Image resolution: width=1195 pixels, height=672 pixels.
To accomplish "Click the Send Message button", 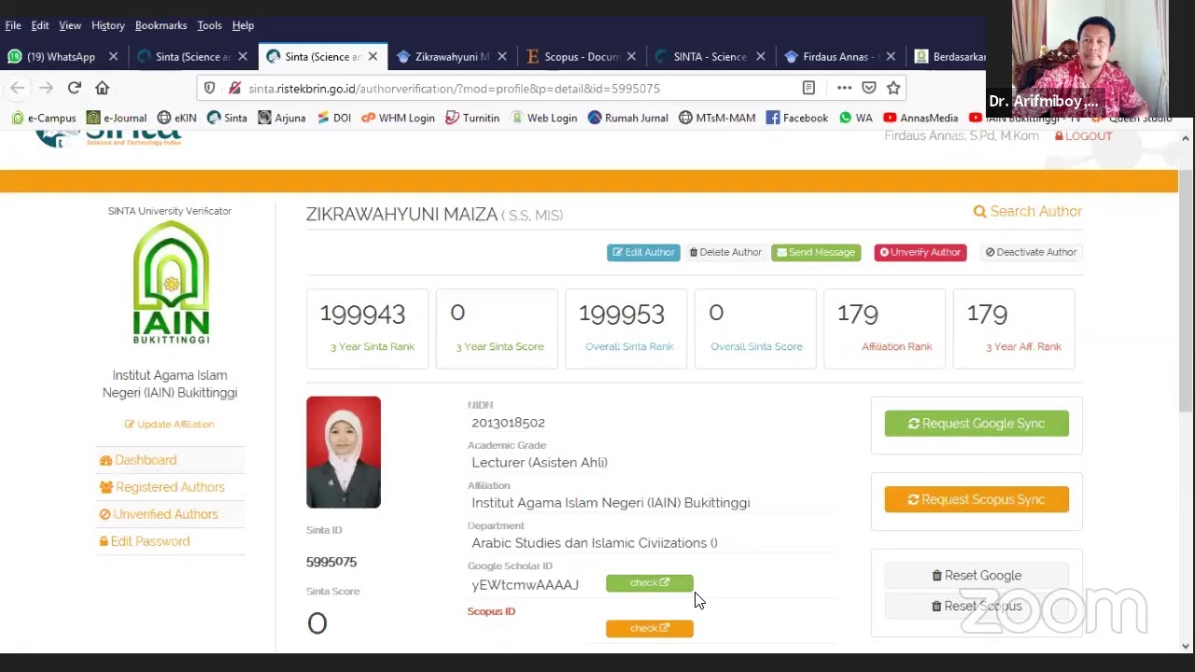I will point(816,252).
